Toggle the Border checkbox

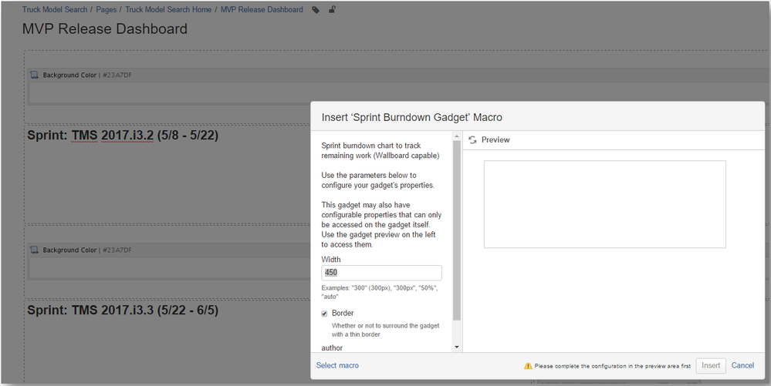click(x=325, y=314)
